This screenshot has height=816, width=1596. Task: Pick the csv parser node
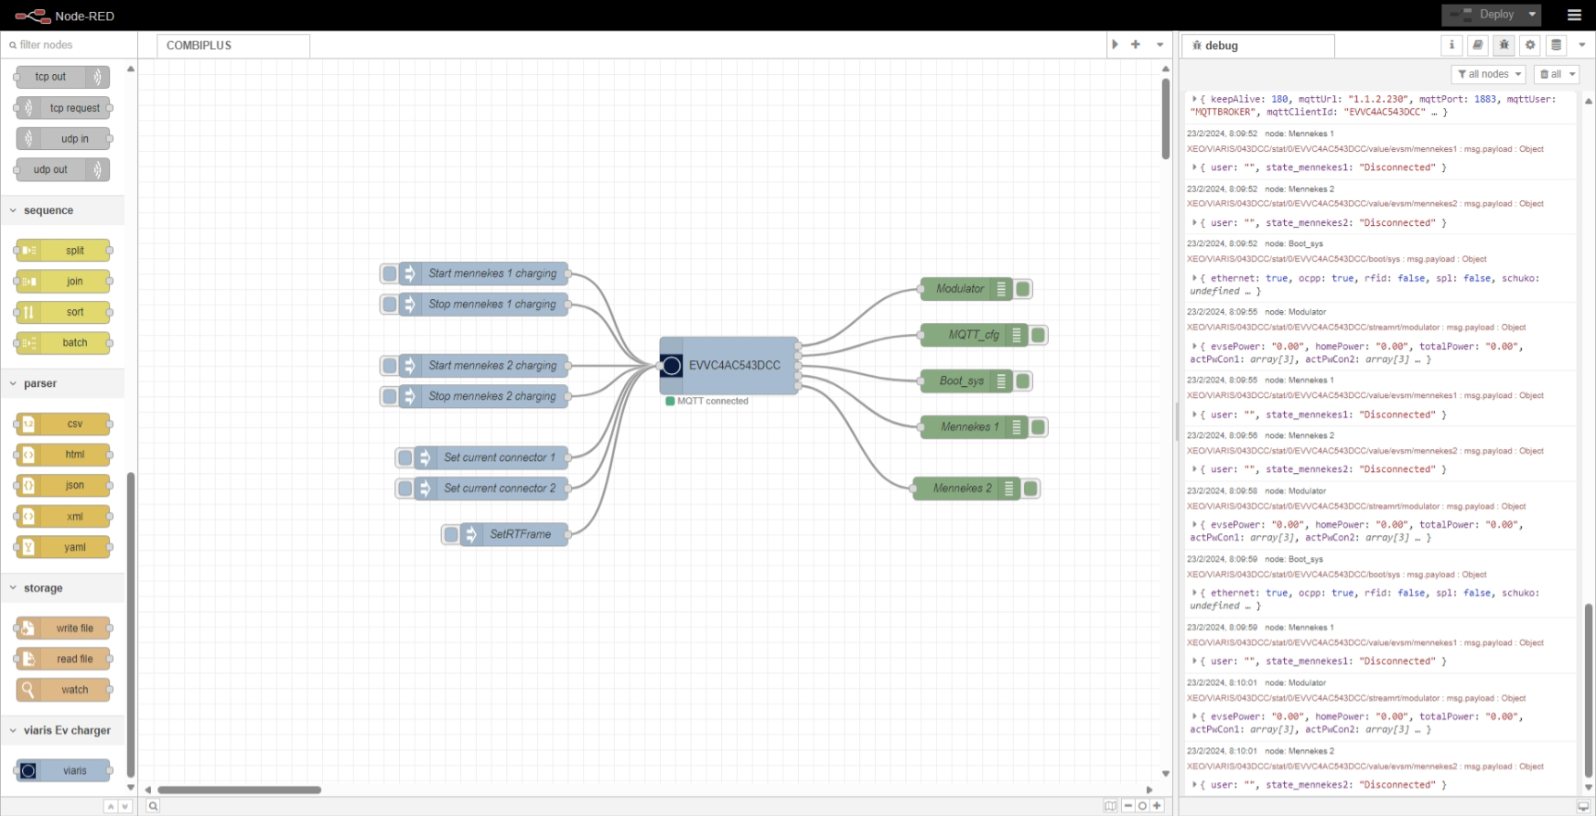point(63,424)
